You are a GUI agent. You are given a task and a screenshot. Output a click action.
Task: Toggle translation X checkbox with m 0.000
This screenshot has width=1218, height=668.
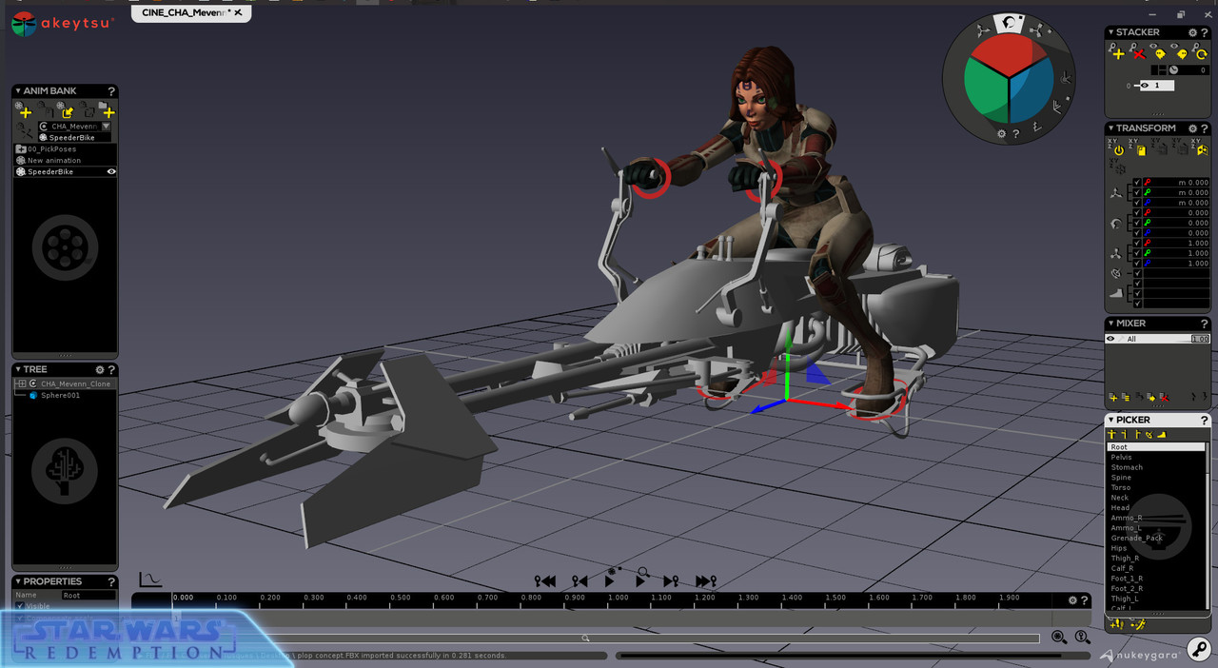coord(1137,182)
